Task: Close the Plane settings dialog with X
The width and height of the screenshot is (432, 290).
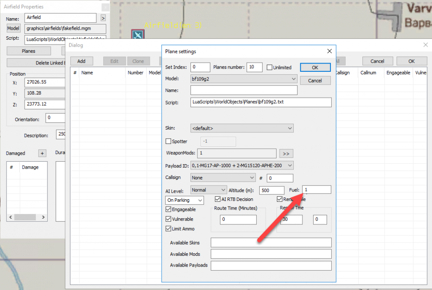Action: (x=329, y=51)
